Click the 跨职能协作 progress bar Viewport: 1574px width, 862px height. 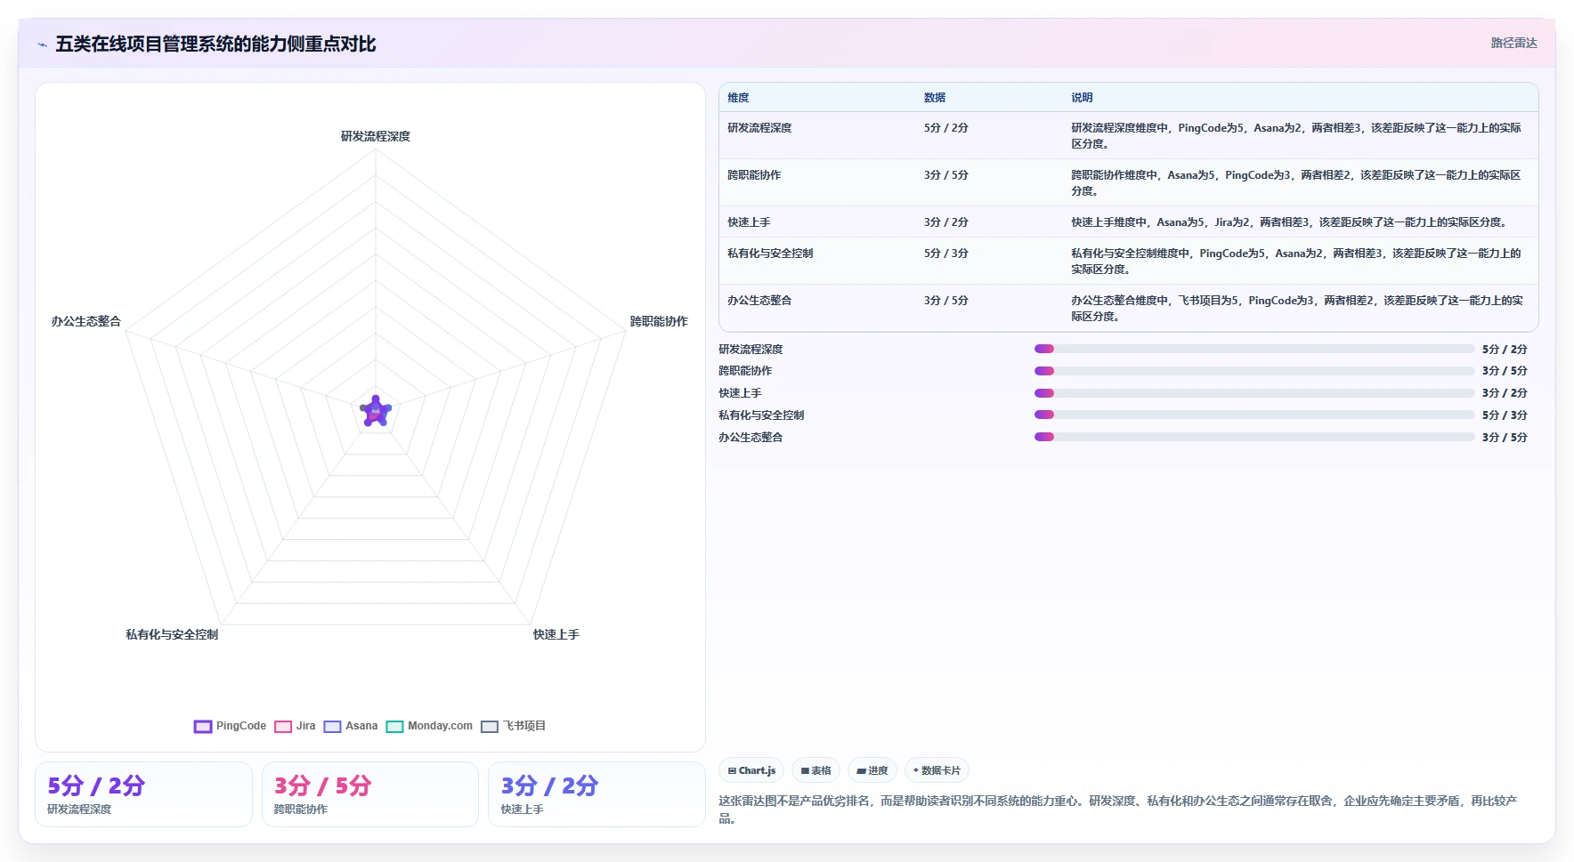(1254, 371)
